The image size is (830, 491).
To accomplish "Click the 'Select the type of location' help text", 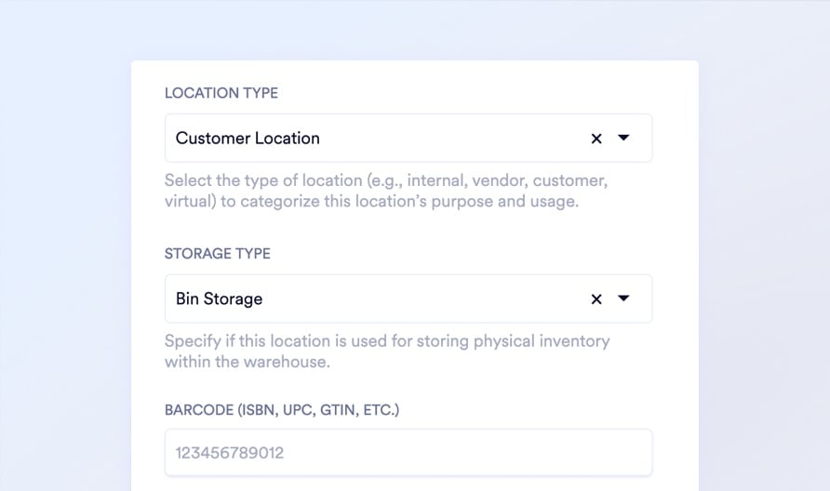I will coord(386,191).
